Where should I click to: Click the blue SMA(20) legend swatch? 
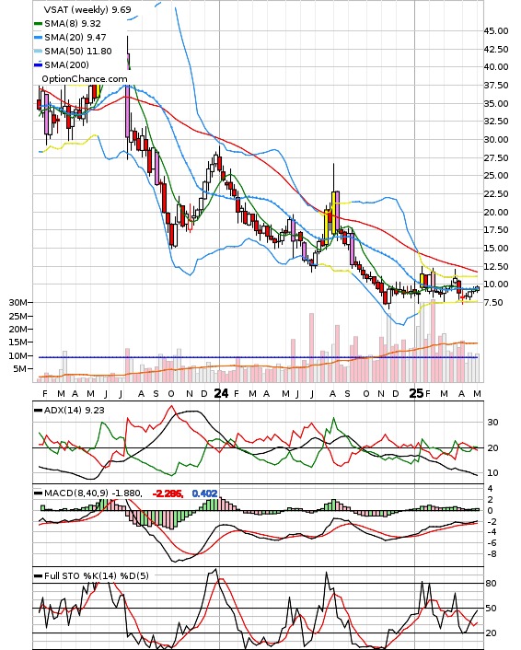[38, 38]
